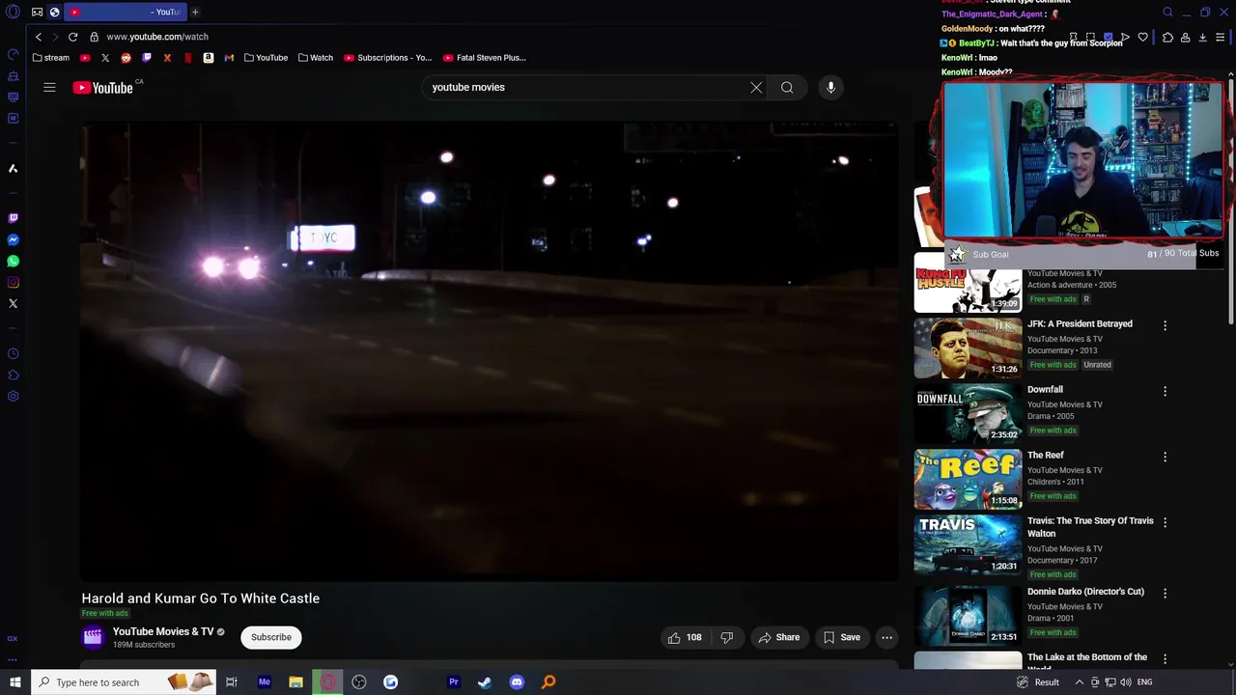Go back with the browser back arrow
Screen dimensions: 1236x695
click(39, 37)
